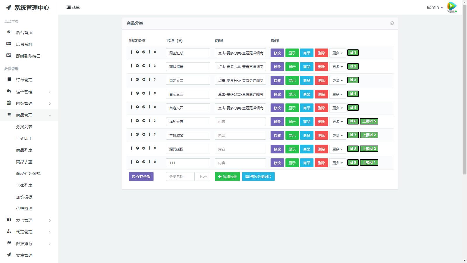
Task: Click the 上级id 5 badge
Action: coord(369,121)
